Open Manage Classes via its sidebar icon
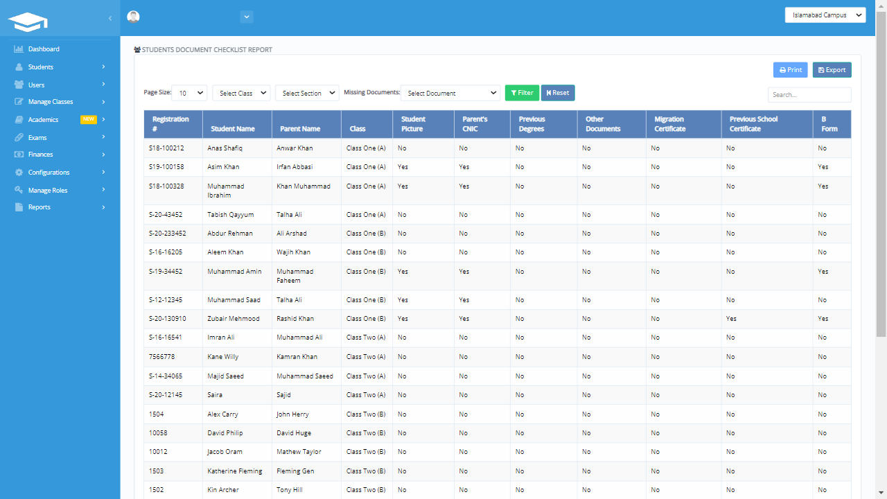The width and height of the screenshot is (887, 499). click(x=17, y=101)
